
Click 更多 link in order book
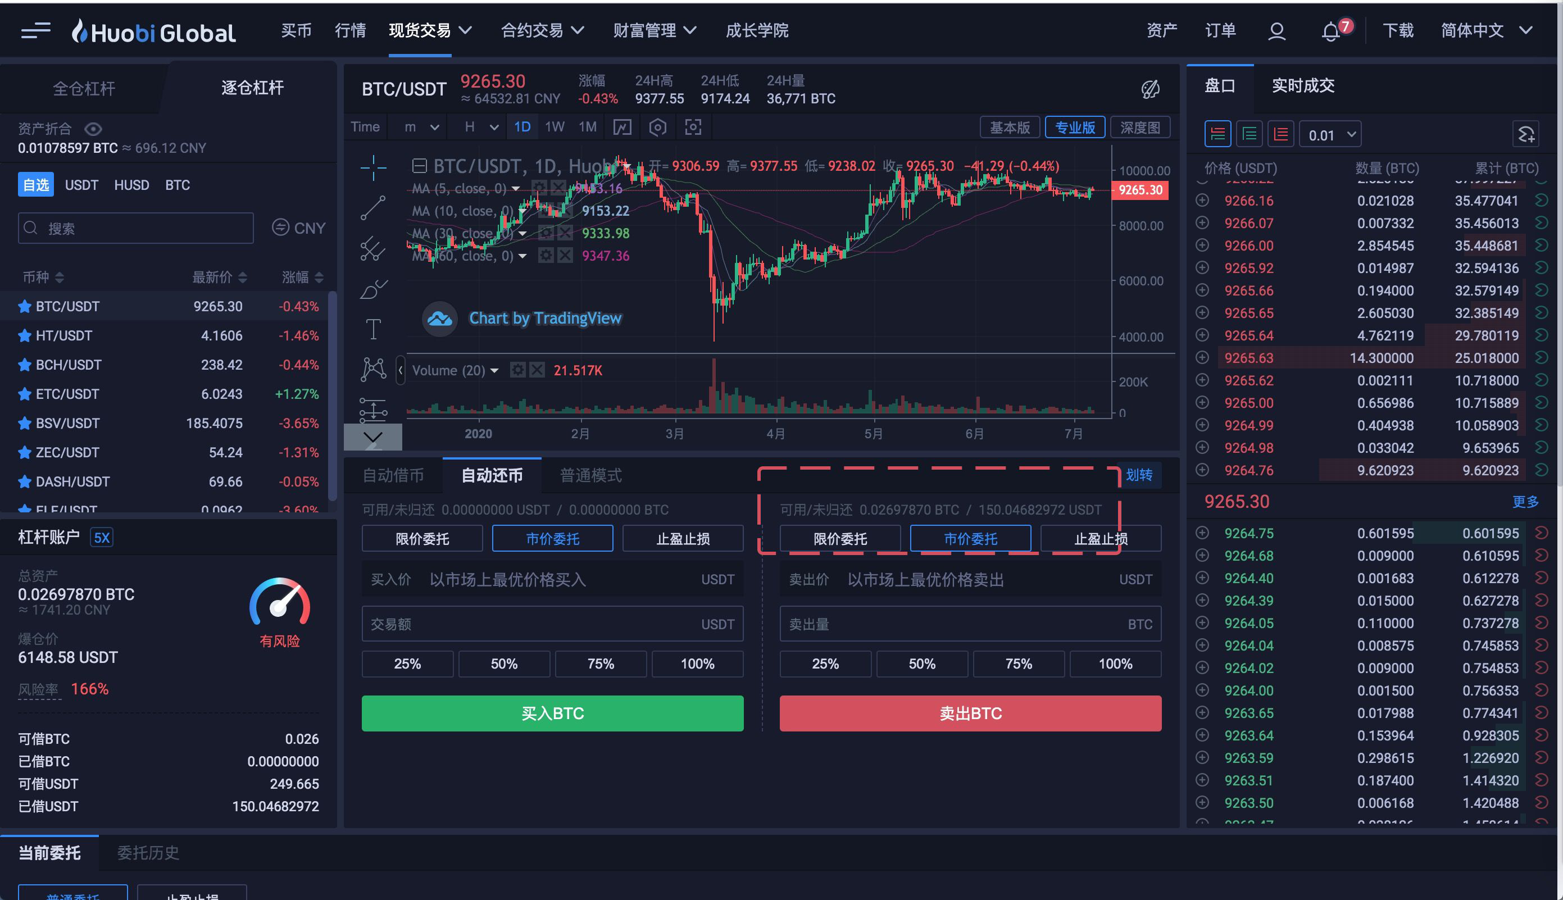pyautogui.click(x=1525, y=501)
